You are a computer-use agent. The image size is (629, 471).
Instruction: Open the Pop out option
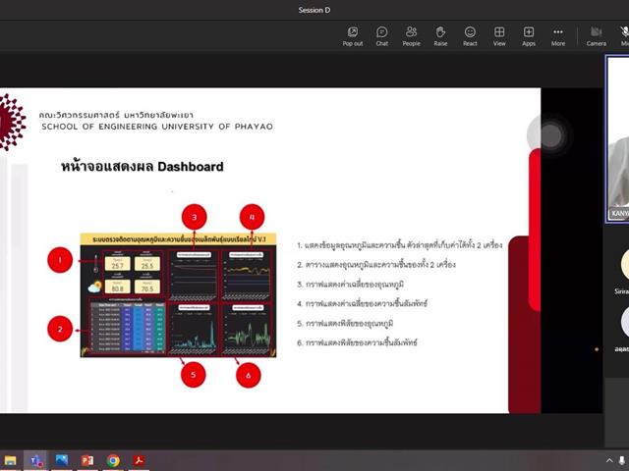(x=353, y=36)
